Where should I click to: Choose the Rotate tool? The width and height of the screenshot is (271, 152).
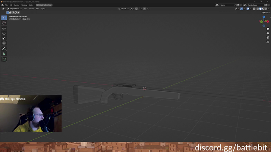[x=4, y=33]
